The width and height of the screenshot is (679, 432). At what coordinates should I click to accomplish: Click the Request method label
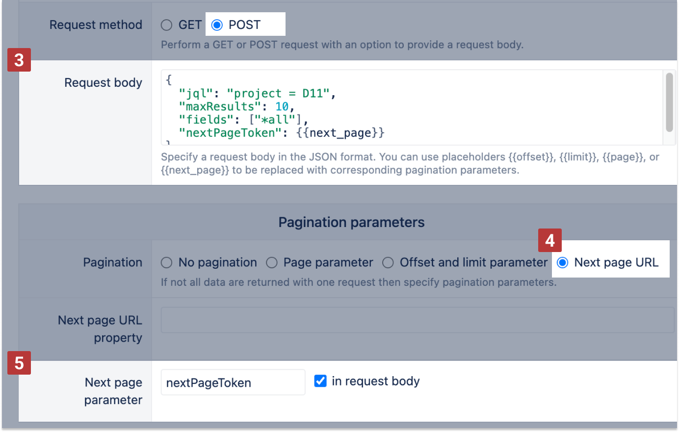pyautogui.click(x=96, y=25)
